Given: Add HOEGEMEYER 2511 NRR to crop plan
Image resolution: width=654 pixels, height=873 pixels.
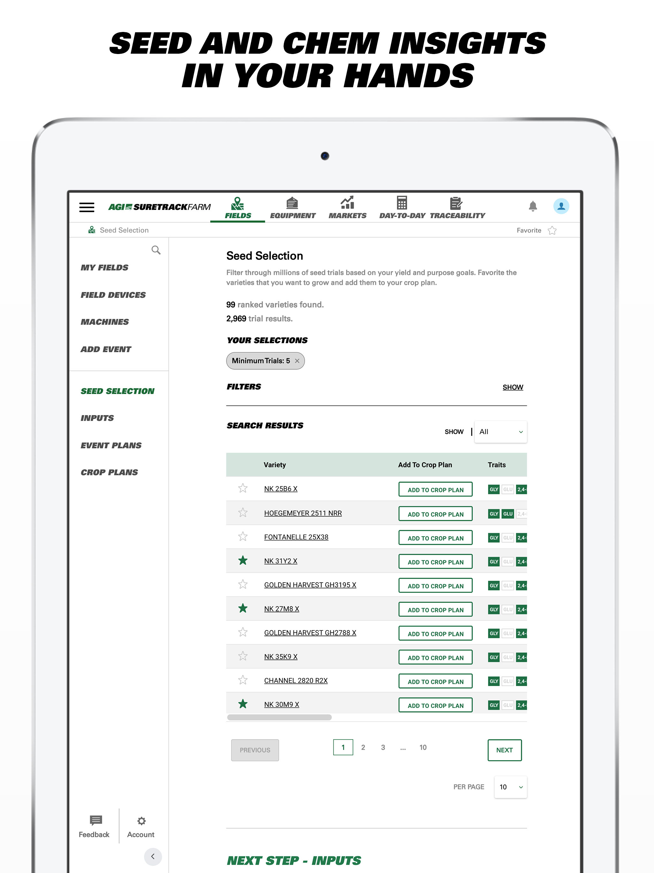Looking at the screenshot, I should (436, 514).
